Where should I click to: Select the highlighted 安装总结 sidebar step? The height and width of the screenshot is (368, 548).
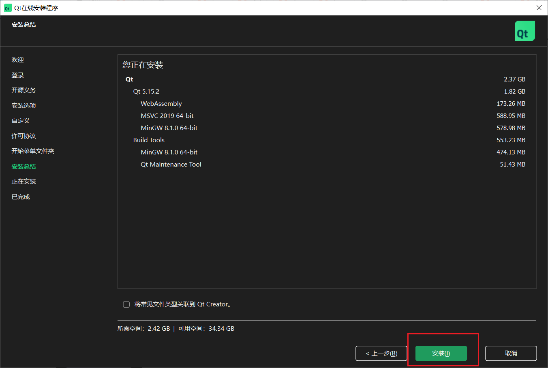point(24,166)
